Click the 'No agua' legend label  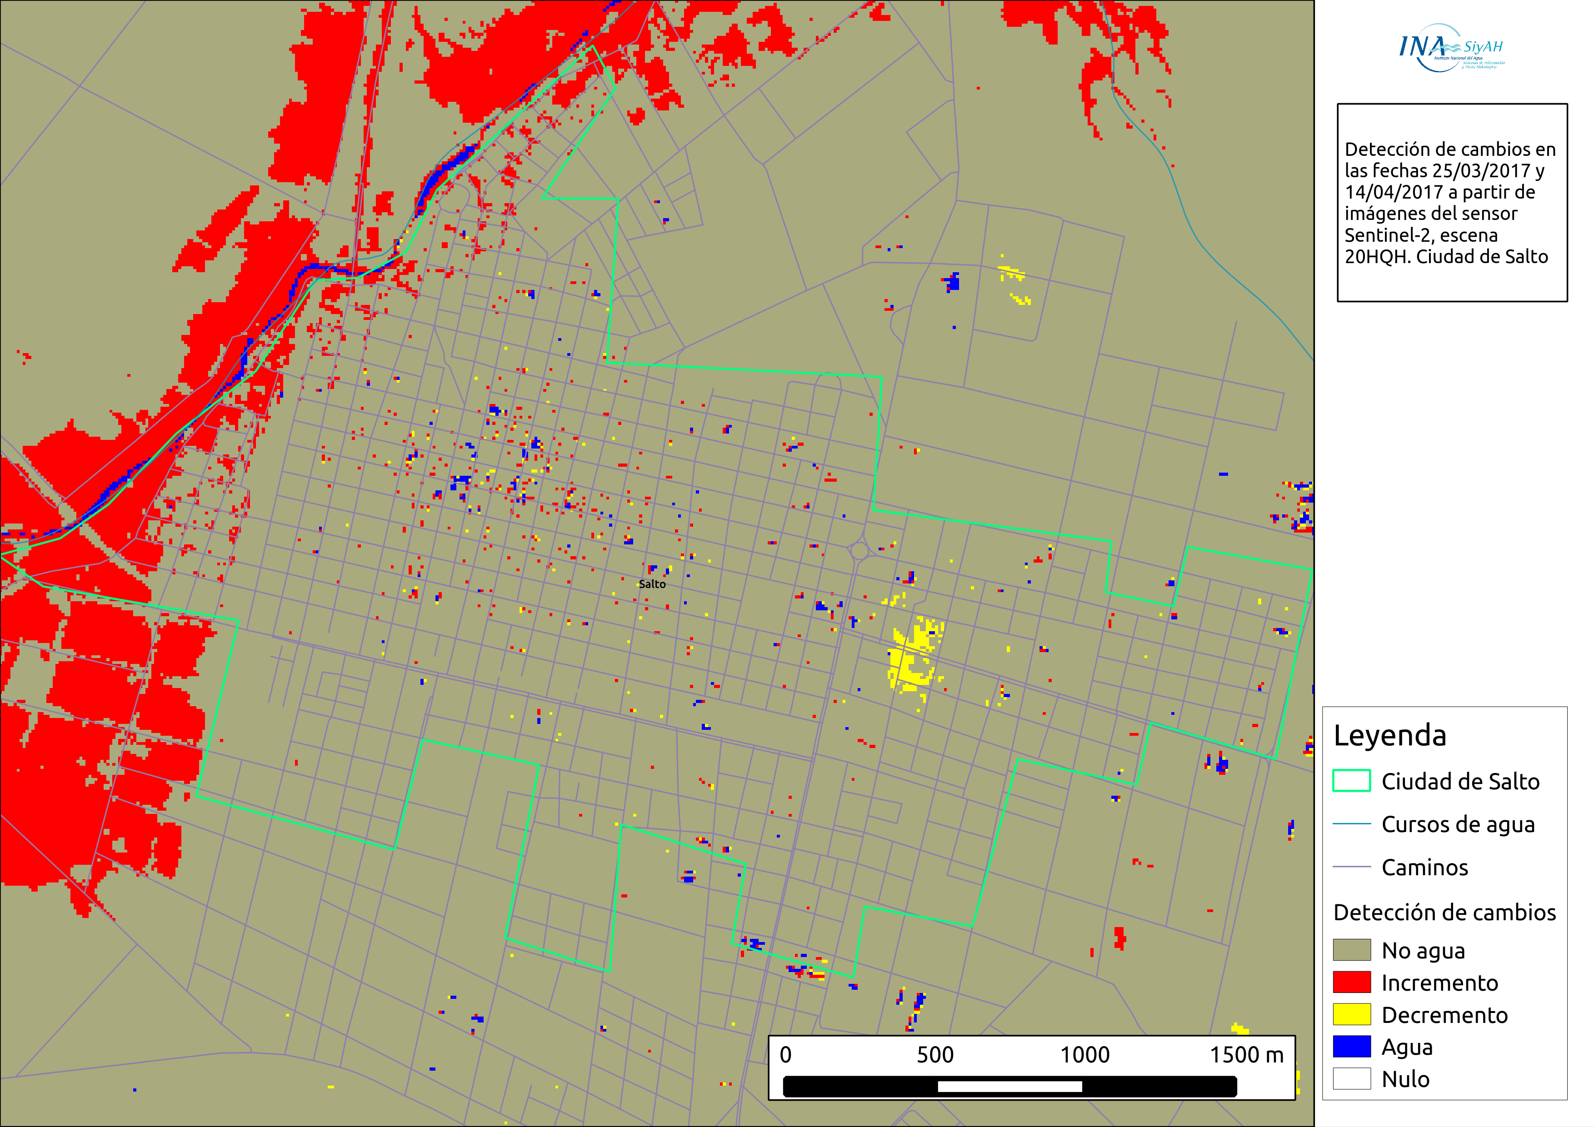[x=1423, y=951]
